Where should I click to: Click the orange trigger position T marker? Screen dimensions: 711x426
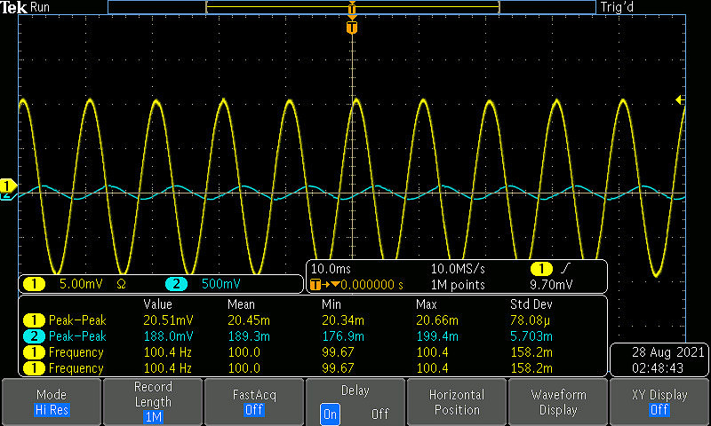[x=352, y=28]
